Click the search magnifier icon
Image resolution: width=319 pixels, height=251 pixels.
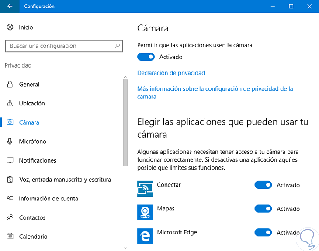click(x=117, y=46)
